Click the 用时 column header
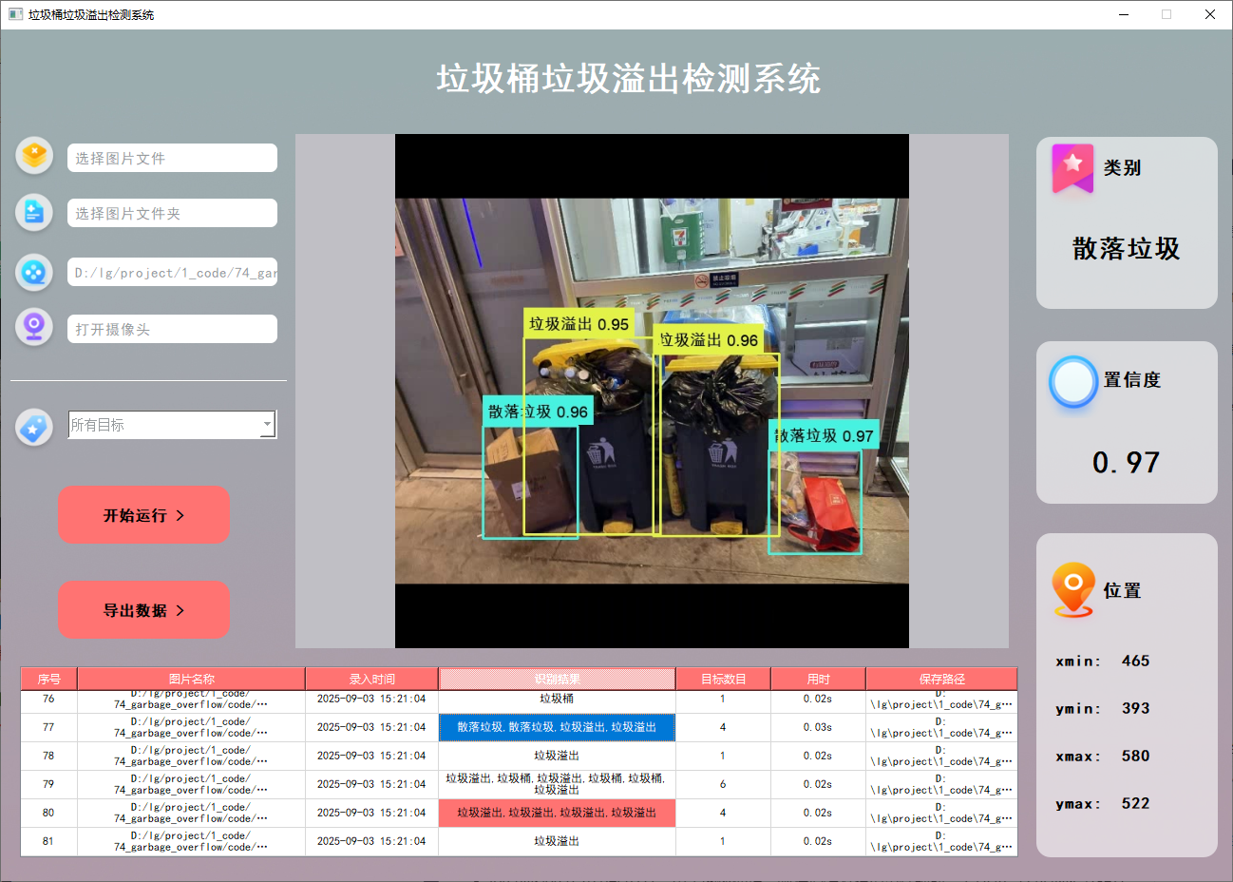This screenshot has height=882, width=1233. 818,679
